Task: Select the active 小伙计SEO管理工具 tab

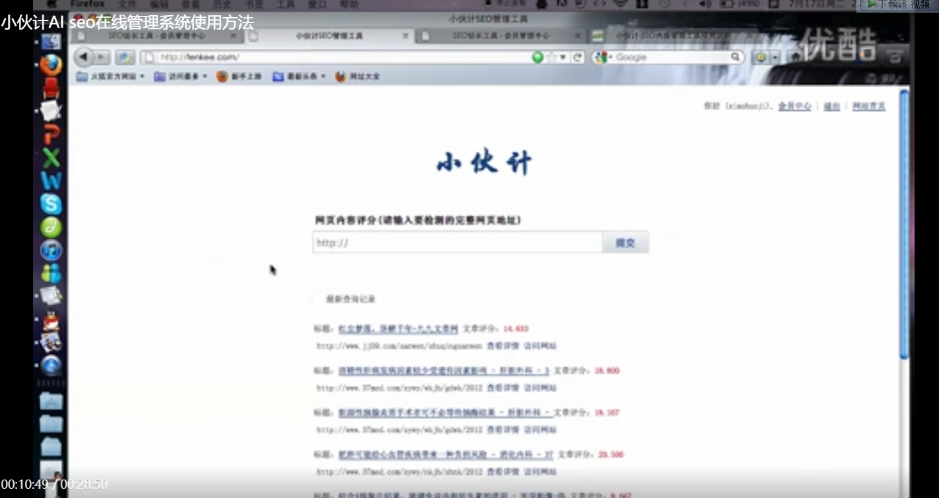Action: tap(329, 36)
